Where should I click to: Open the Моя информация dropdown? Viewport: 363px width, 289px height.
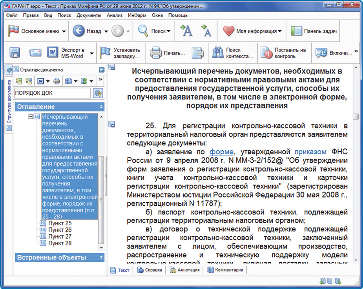[253, 31]
